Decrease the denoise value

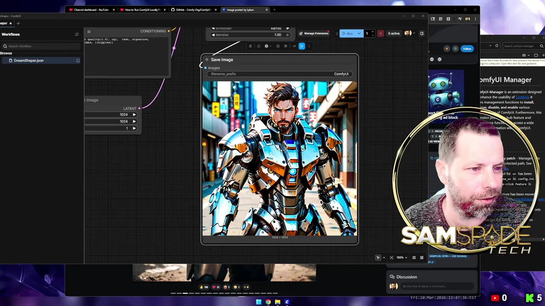[x=213, y=35]
